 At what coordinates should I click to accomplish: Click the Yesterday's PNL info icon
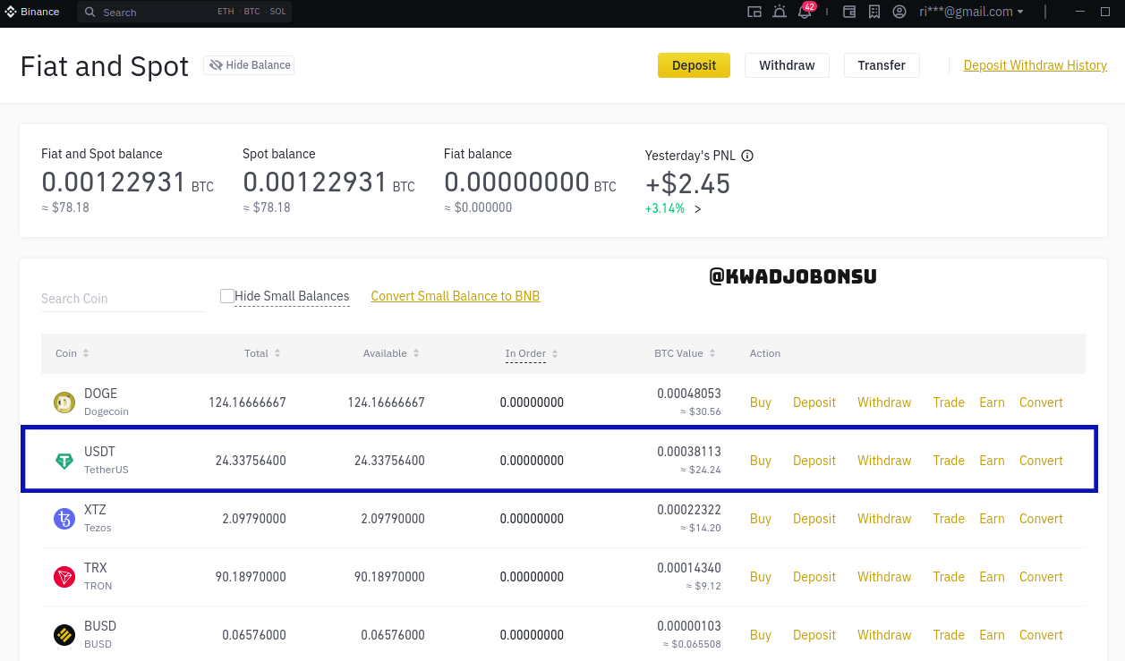747,156
